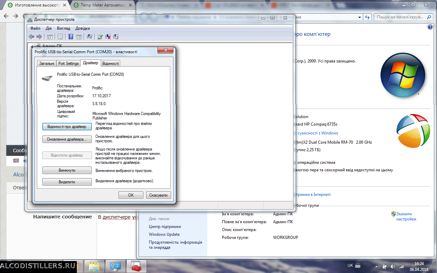Click the taskbar clock showing 16:24
437x273 pixels.
tap(419, 267)
